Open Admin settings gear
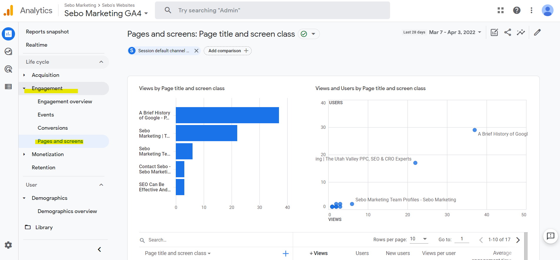This screenshot has height=260, width=560. click(9, 245)
